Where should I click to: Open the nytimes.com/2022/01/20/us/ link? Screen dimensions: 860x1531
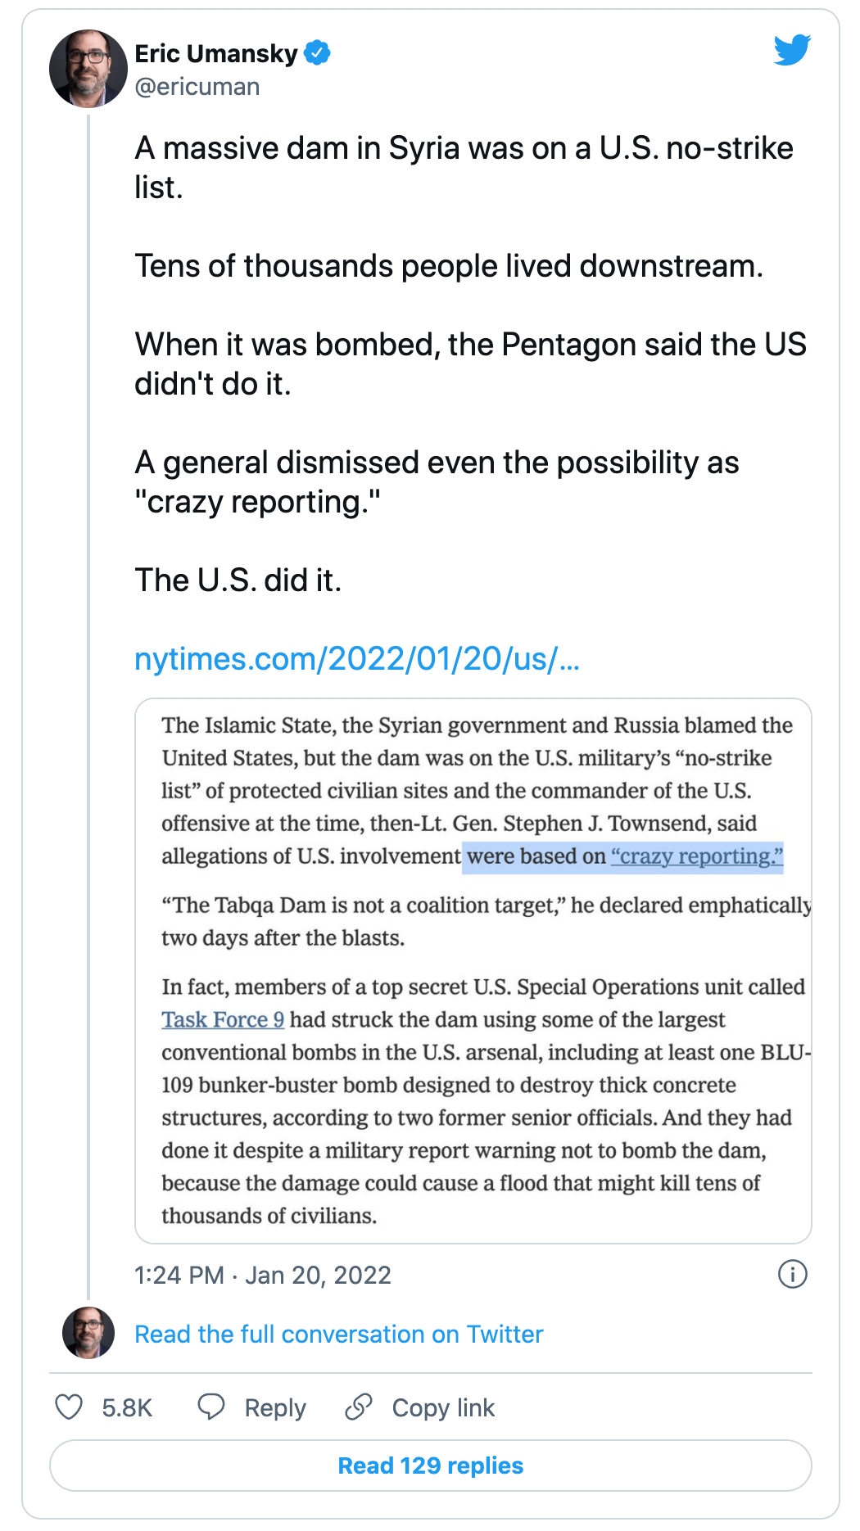357,659
